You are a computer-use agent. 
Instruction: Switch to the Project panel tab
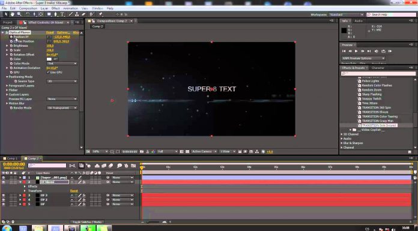pos(8,22)
